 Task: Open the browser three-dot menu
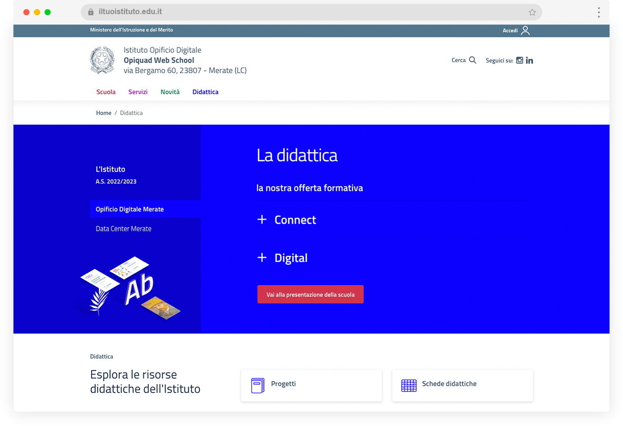pos(598,12)
